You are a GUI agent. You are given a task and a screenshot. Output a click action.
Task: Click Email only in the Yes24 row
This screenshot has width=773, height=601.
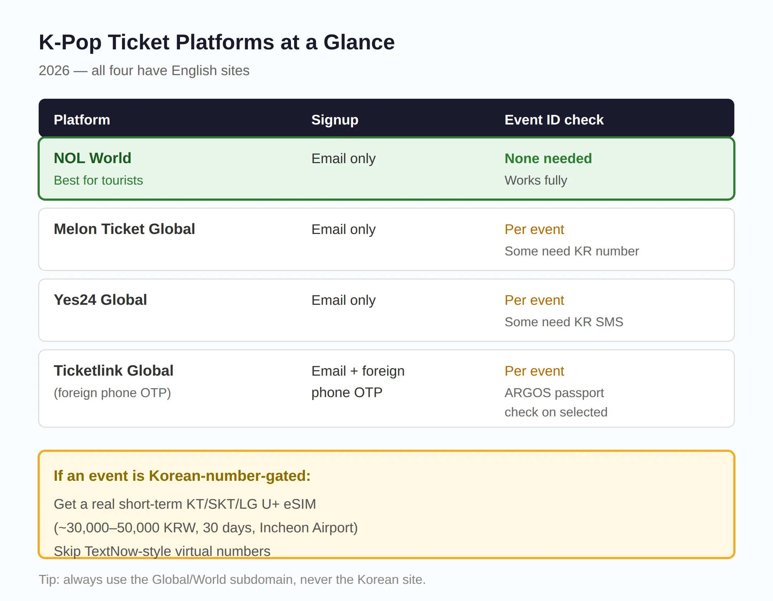343,300
